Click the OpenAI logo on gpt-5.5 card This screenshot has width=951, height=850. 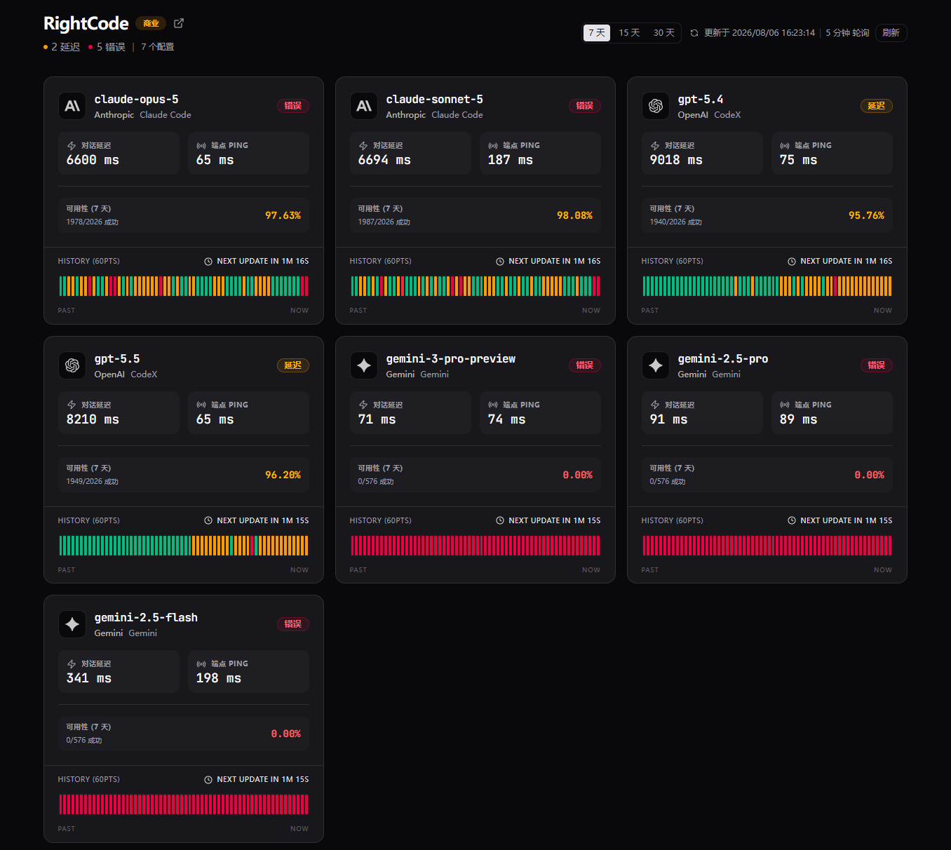(72, 365)
